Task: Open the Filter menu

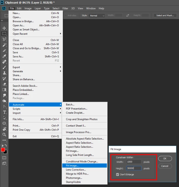Action: tap(65, 8)
